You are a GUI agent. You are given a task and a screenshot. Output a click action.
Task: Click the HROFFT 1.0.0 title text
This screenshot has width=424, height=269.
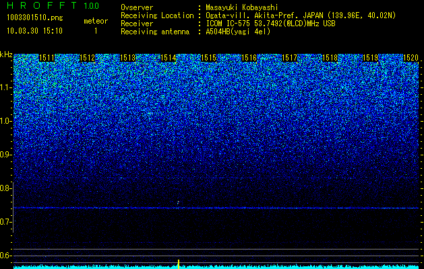(x=53, y=5)
